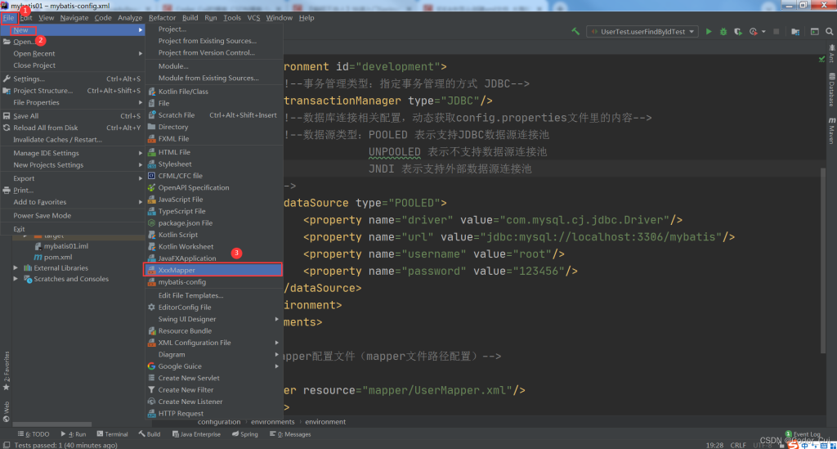The height and width of the screenshot is (449, 837).
Task: Open the Window menu
Action: tap(280, 18)
